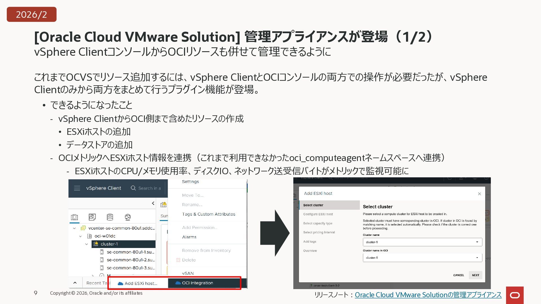Viewport: 541px width, 304px height.
Task: Select the cluster-1 tree item
Action: tap(109, 244)
